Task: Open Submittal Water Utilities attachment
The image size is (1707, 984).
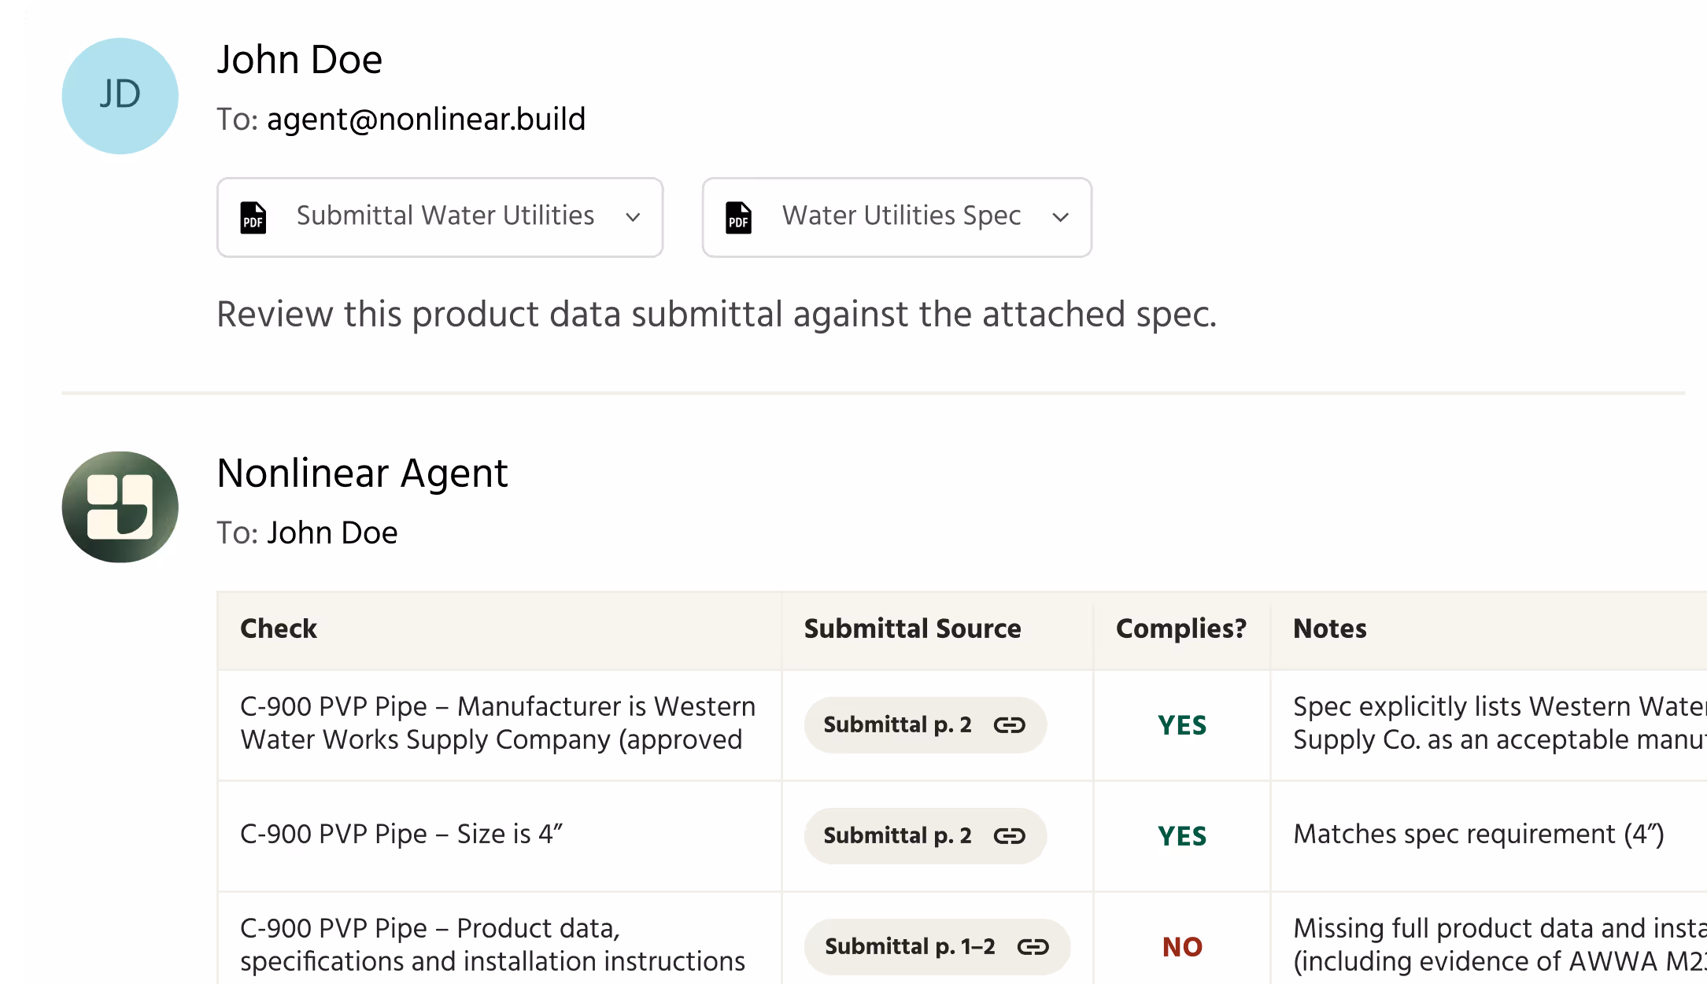Action: (445, 216)
